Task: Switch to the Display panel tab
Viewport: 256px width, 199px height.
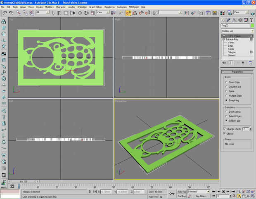Action: 246,20
